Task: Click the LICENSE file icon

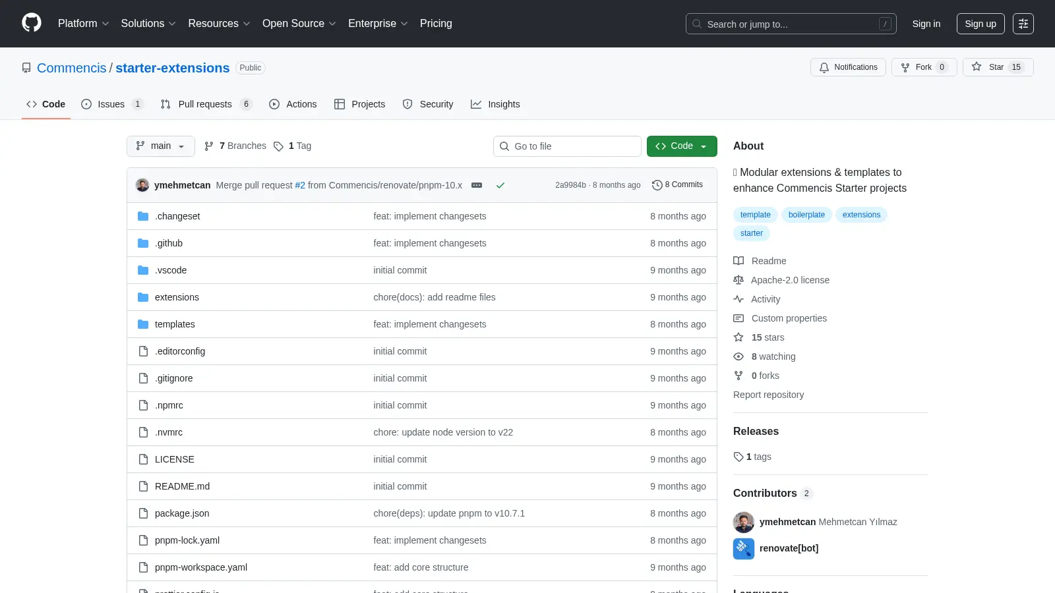Action: pyautogui.click(x=143, y=459)
